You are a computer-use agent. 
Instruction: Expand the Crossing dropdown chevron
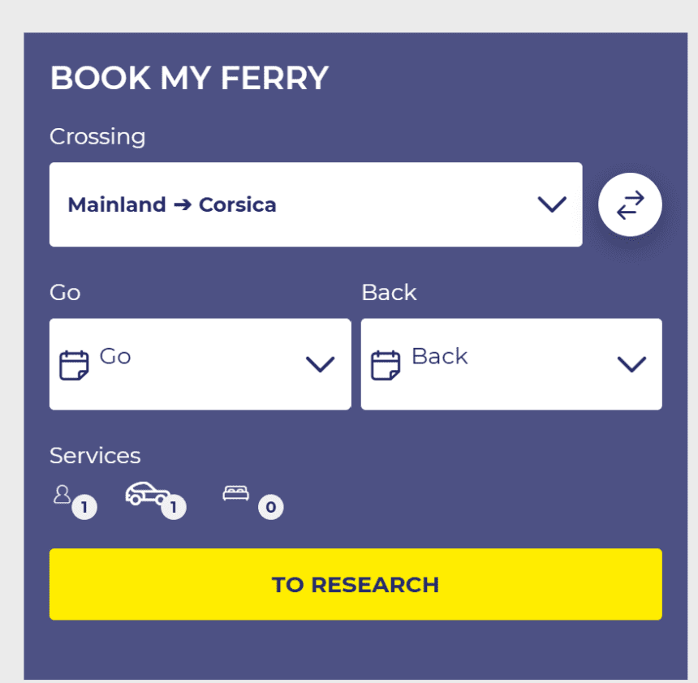point(552,204)
